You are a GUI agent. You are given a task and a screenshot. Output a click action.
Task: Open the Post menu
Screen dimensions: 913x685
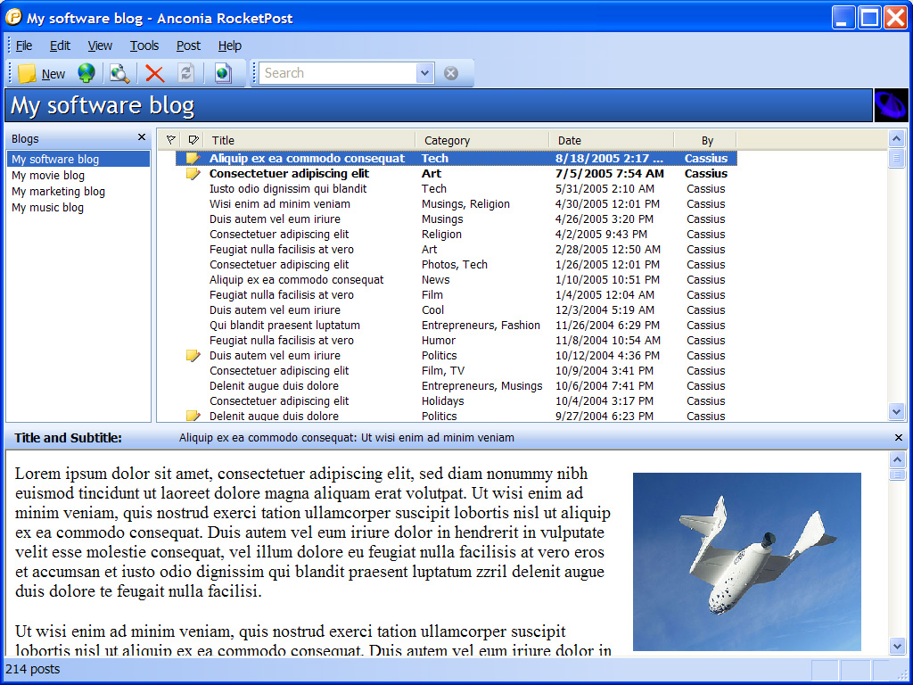pos(189,45)
